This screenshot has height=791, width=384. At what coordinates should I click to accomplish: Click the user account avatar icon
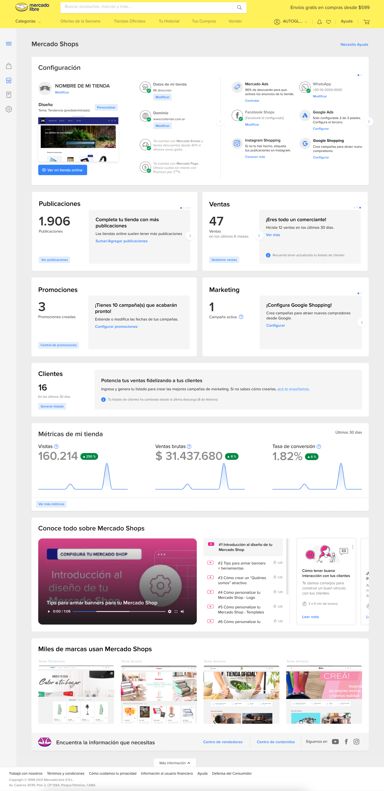pos(277,21)
